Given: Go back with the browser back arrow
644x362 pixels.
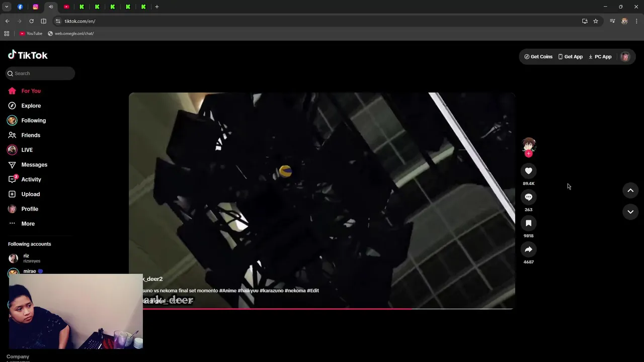Looking at the screenshot, I should coord(7,21).
